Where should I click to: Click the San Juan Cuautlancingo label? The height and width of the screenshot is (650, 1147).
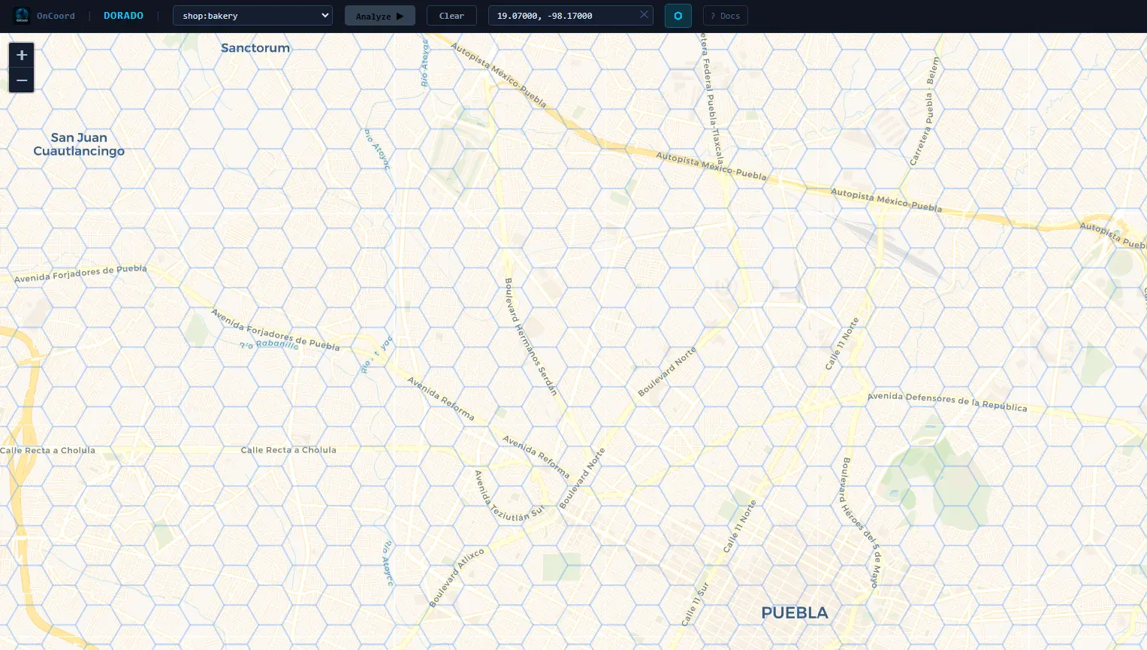[79, 144]
